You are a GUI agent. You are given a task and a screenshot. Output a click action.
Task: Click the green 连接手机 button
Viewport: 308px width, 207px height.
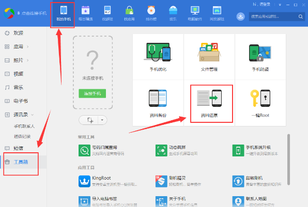click(x=93, y=93)
